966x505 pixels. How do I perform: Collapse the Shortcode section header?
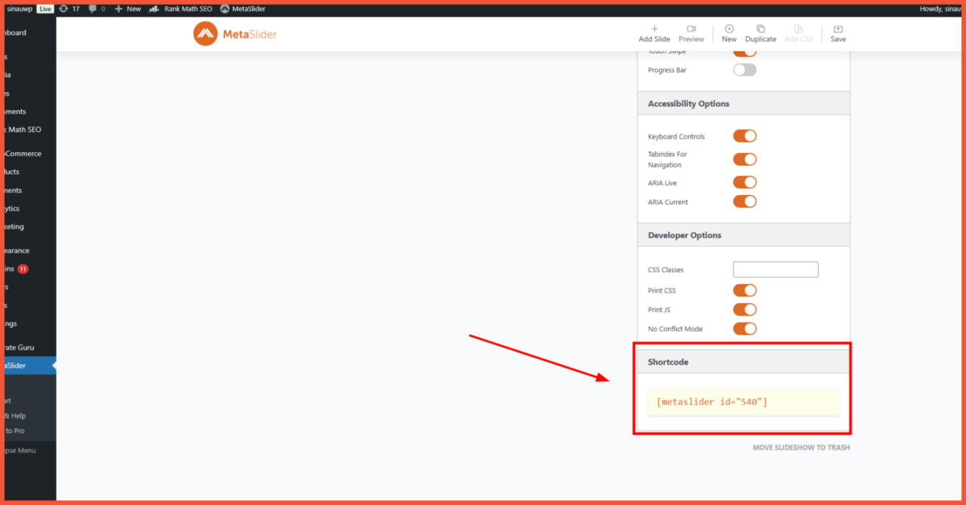pyautogui.click(x=743, y=362)
